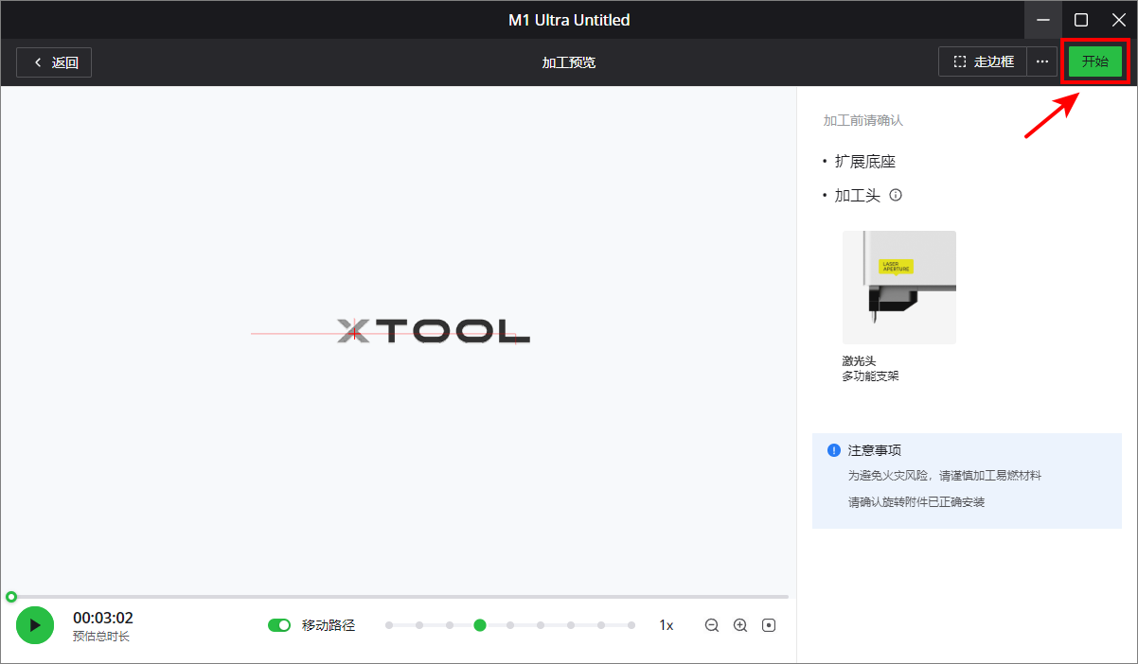Image resolution: width=1138 pixels, height=664 pixels.
Task: Go back using the 返回 button
Action: 54,62
